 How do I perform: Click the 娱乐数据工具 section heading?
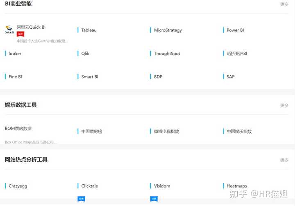coord(21,105)
